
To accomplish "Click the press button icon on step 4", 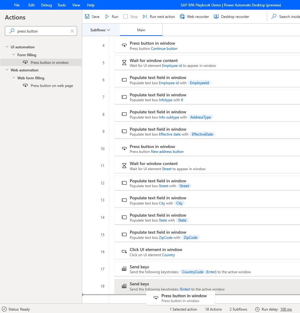I will 124,46.
